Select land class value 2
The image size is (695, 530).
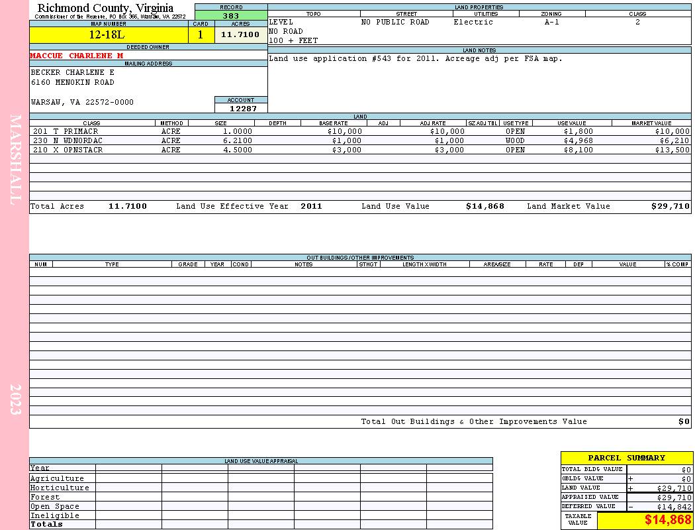[x=637, y=22]
